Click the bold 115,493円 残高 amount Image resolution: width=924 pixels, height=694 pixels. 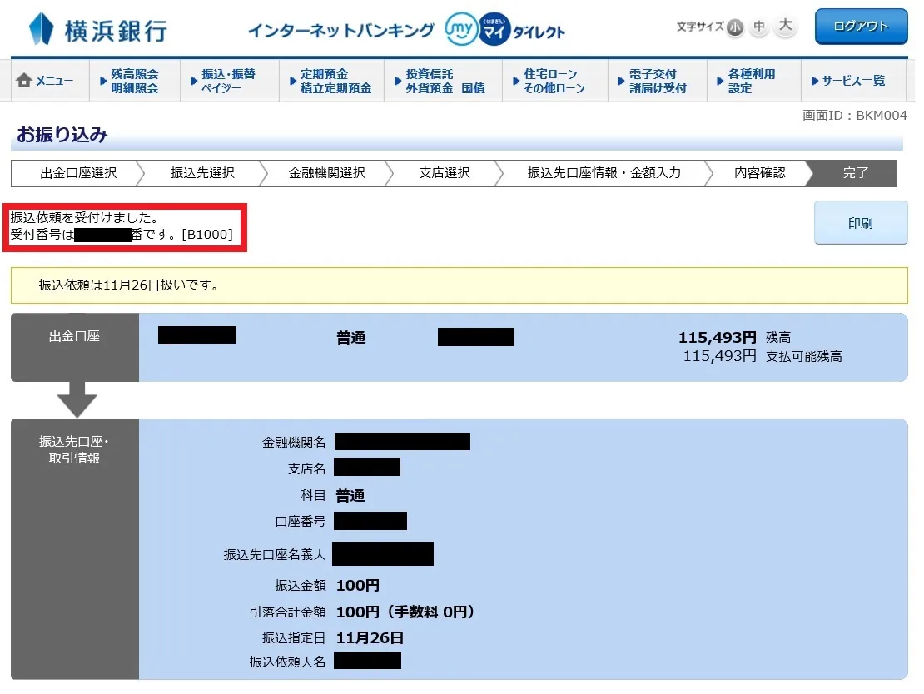point(718,337)
